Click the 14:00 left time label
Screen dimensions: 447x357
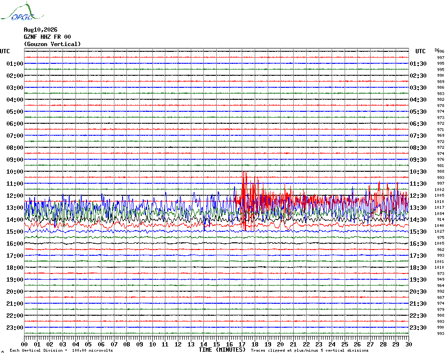pos(15,219)
